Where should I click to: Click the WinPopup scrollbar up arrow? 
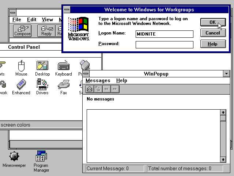click(x=223, y=113)
